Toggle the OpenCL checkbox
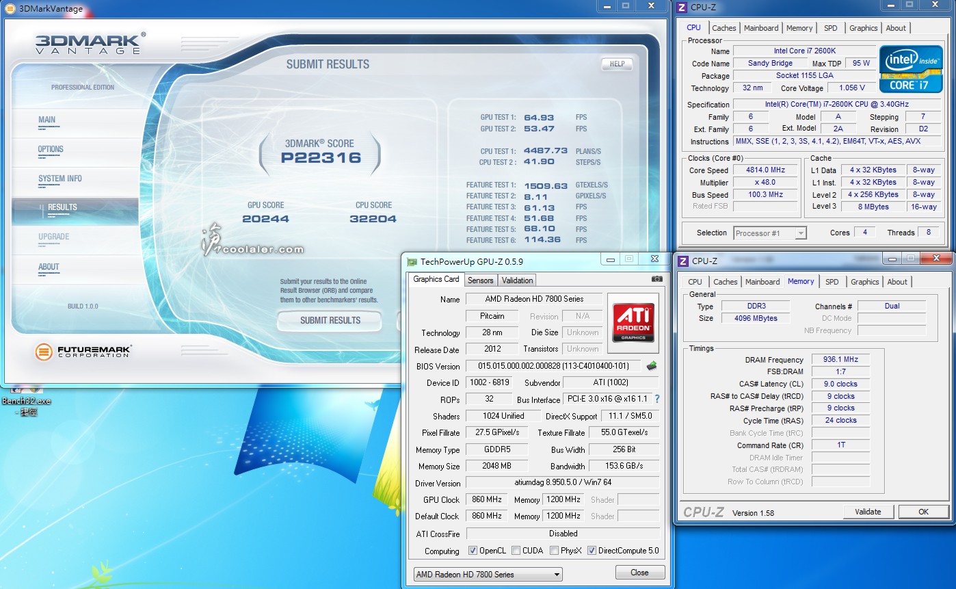Viewport: 956px width, 589px height. click(x=473, y=551)
